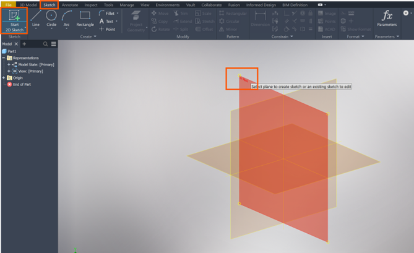The width and height of the screenshot is (414, 253).
Task: Select the Point tool
Action: [107, 29]
